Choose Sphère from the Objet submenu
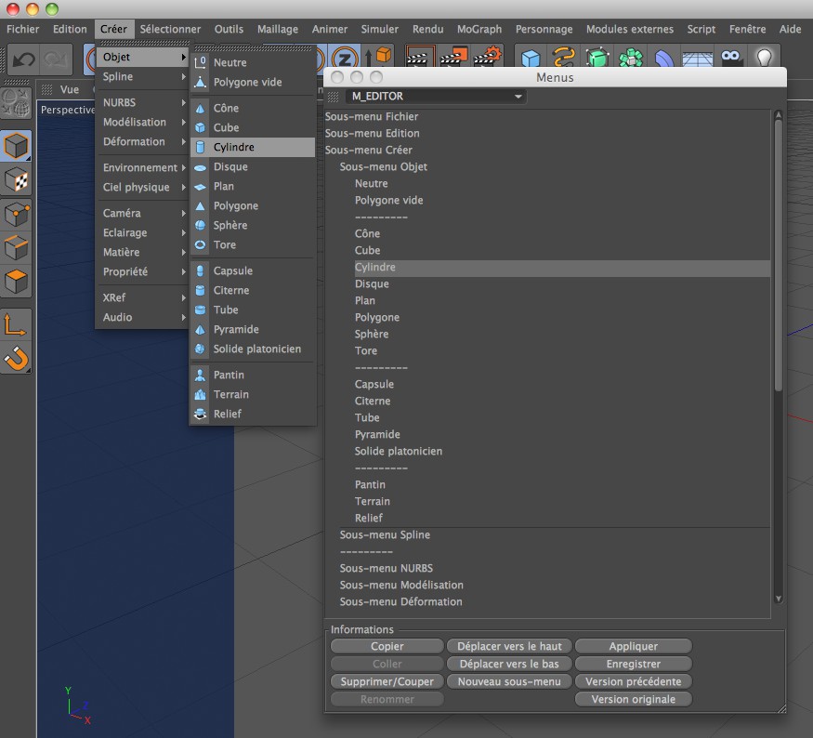Screen dimensions: 813x738 point(229,225)
